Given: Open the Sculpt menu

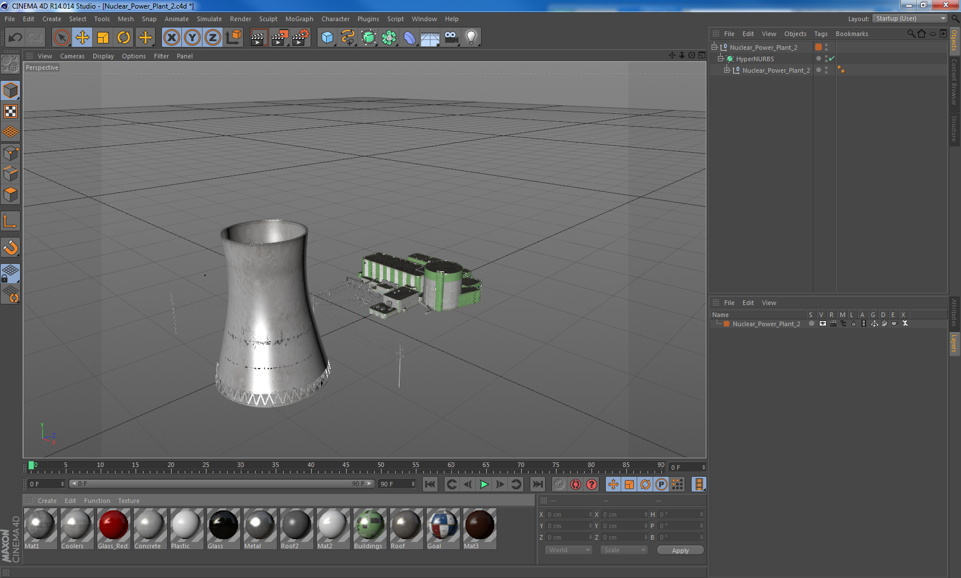Looking at the screenshot, I should pyautogui.click(x=268, y=19).
